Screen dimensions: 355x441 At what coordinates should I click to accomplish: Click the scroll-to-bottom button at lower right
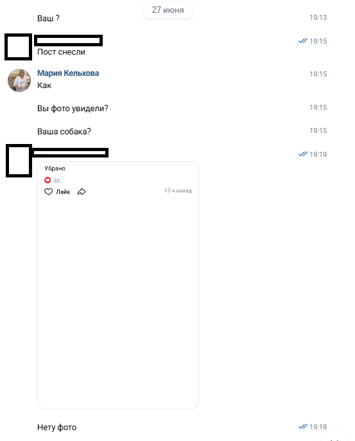(334, 436)
